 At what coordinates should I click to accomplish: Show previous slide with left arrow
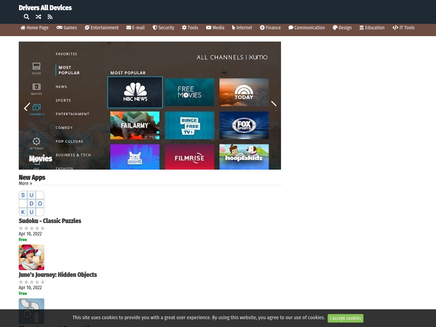(27, 107)
